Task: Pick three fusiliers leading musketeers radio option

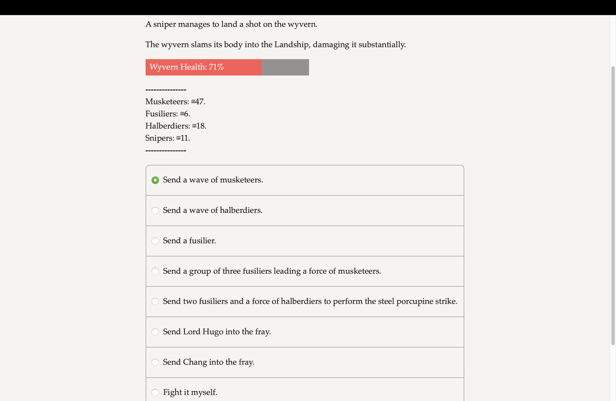Action: pos(155,271)
